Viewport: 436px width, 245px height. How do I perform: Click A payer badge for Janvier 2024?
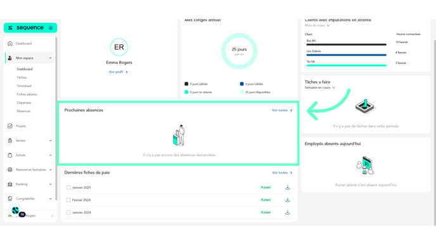266,212
